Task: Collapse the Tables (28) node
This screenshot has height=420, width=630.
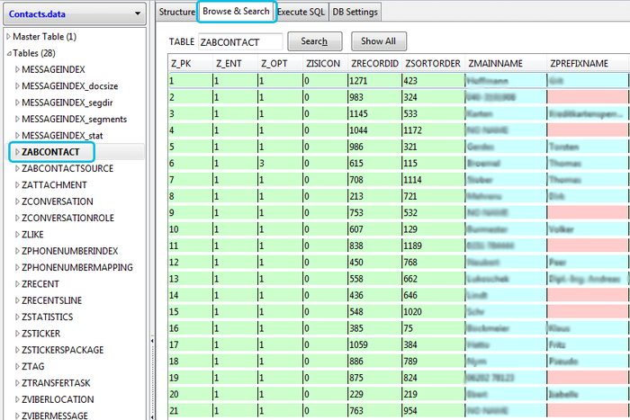Action: tap(9, 53)
